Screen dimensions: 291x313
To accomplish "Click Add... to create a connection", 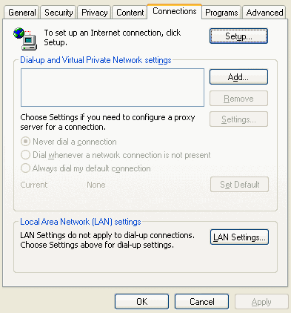I will [238, 77].
